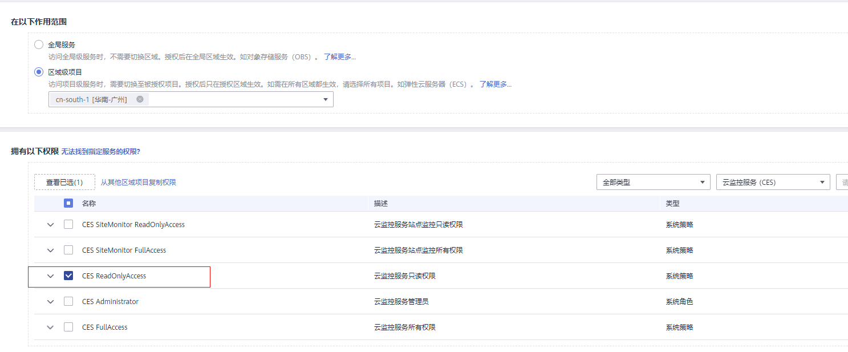The image size is (848, 352).
Task: Expand CES ReadOnlyAccess row details
Action: pos(51,276)
